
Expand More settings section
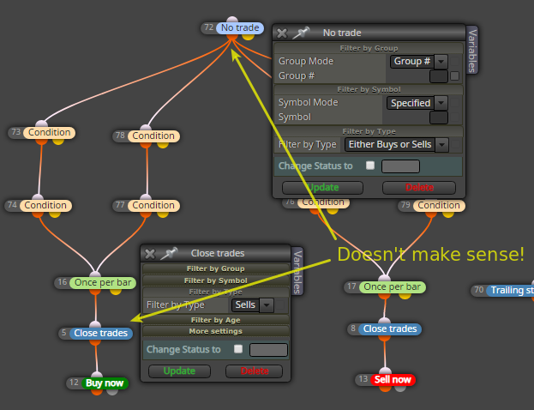216,331
